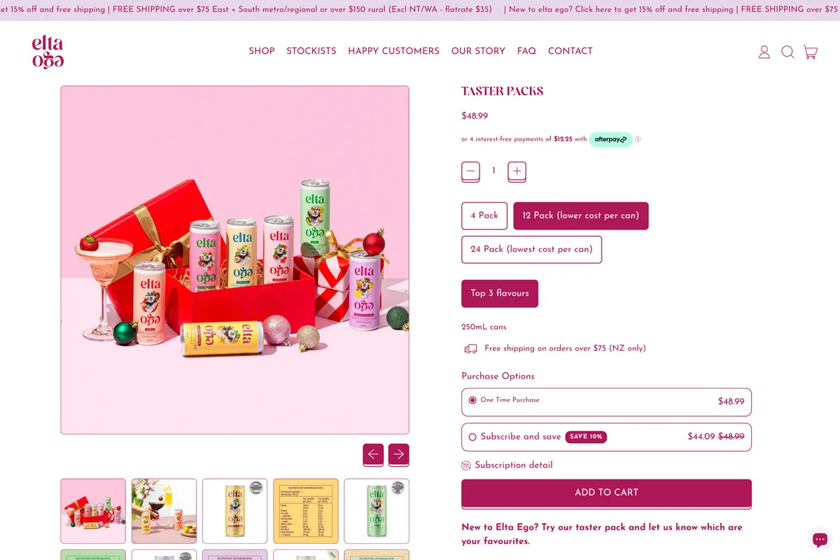Show previous product image arrow
Screen dimensions: 840x560
click(373, 454)
